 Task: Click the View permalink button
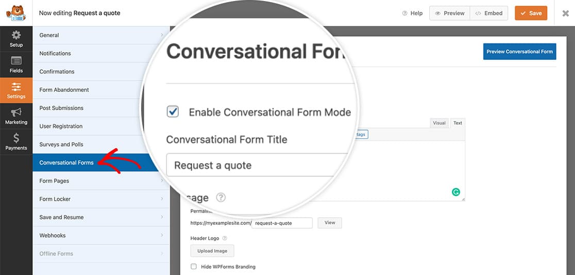point(330,223)
